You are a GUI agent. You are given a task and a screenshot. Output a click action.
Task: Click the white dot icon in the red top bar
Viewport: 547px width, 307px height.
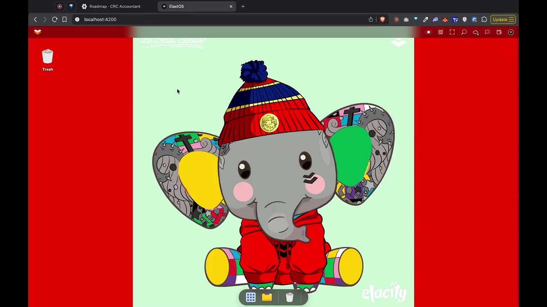[x=429, y=32]
